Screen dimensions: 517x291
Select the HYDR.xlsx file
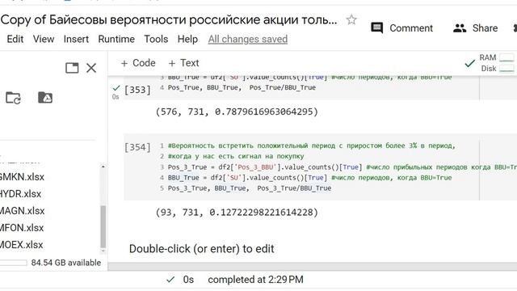click(20, 194)
